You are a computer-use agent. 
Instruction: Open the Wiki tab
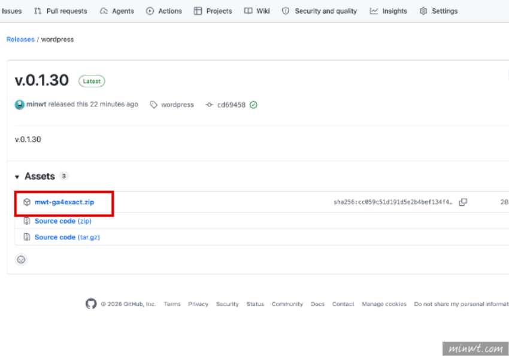coord(257,11)
